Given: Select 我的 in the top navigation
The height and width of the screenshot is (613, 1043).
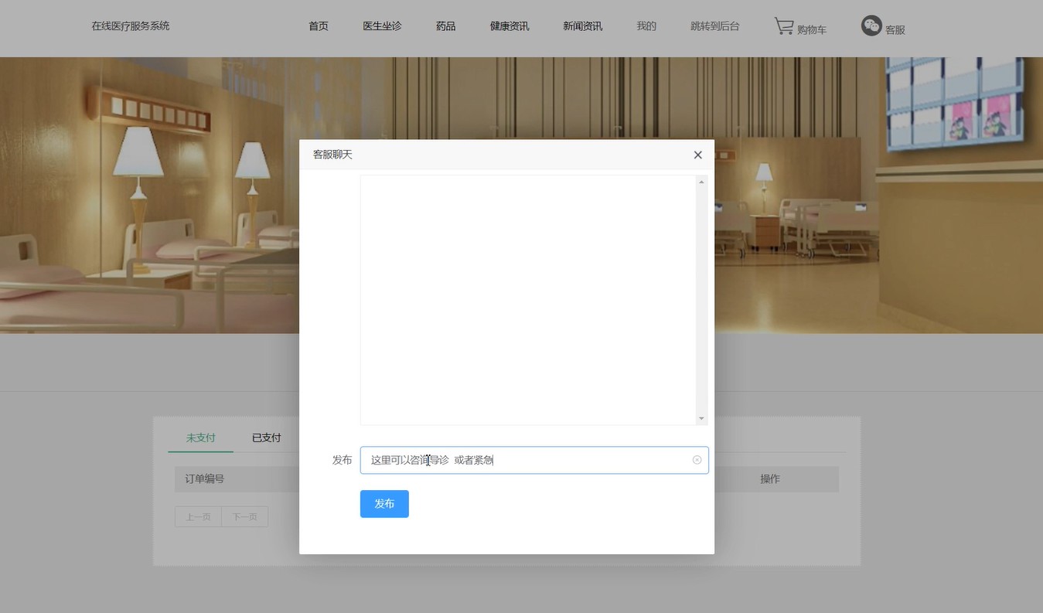Looking at the screenshot, I should click(646, 26).
